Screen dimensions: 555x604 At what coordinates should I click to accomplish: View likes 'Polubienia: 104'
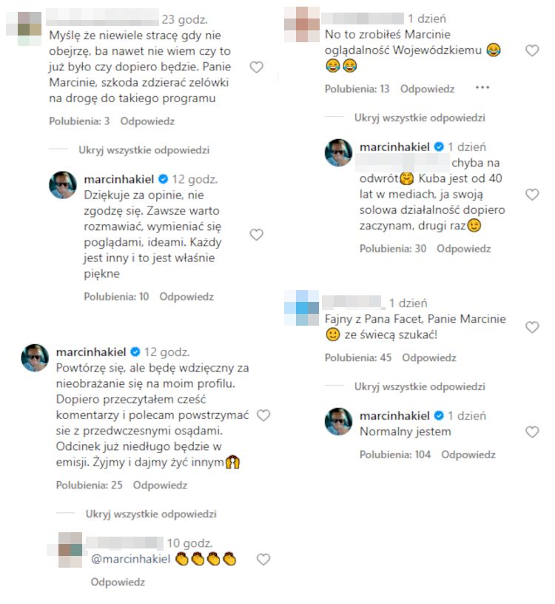pyautogui.click(x=395, y=455)
